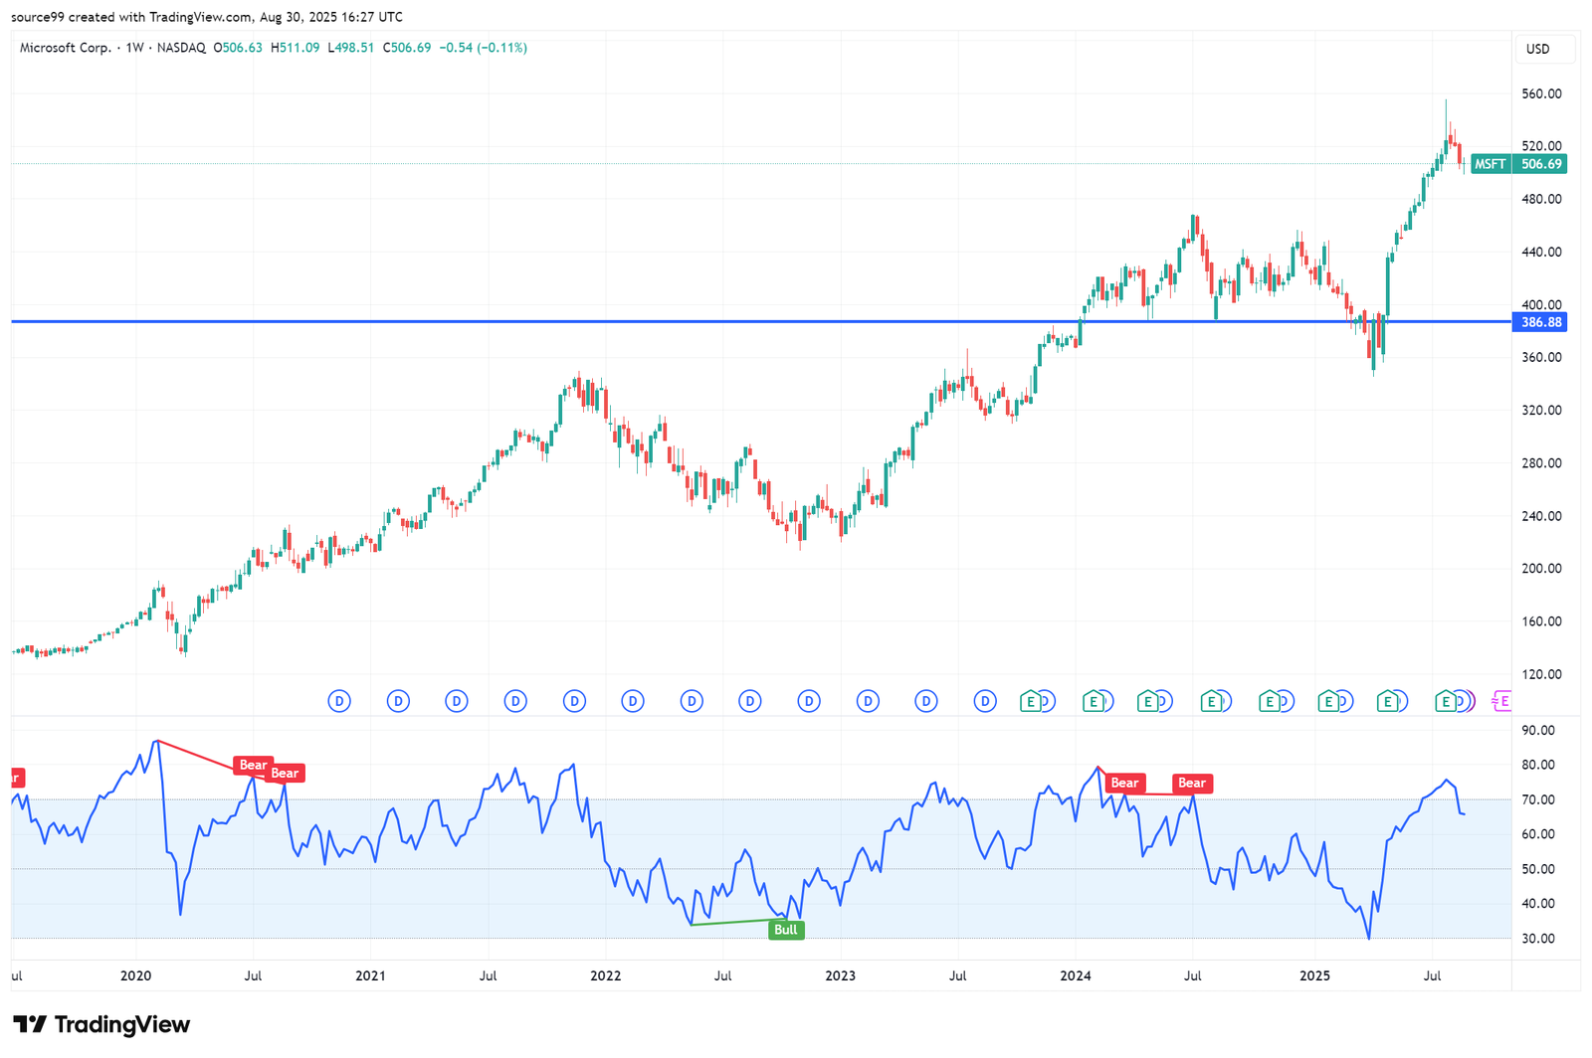Click the high value H511.09
Screen dimensions: 1592x1058
point(296,48)
